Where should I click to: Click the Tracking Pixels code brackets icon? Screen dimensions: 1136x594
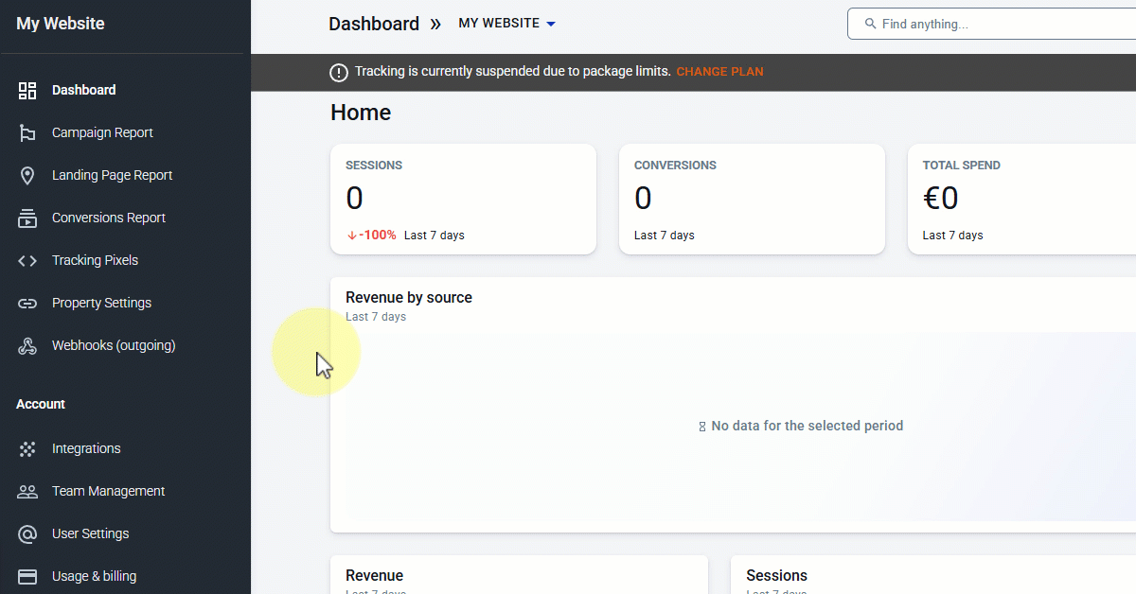(27, 261)
